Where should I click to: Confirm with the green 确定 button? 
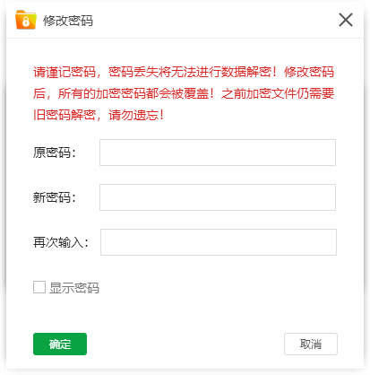[x=60, y=344]
